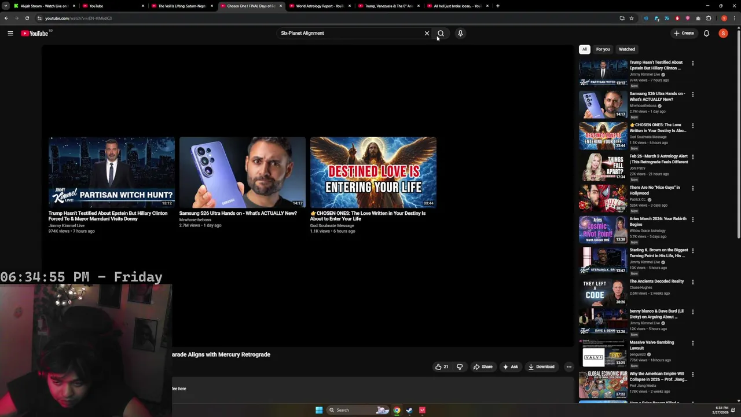
Task: Click the Download button
Action: (541, 367)
